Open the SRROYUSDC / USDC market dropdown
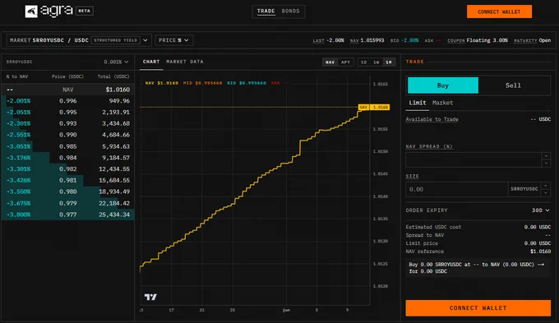Image resolution: width=559 pixels, height=323 pixels. [x=79, y=40]
